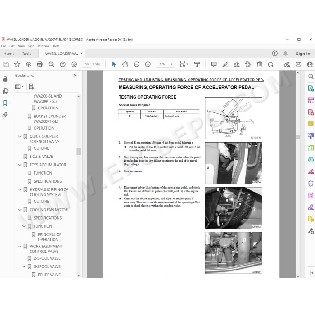The width and height of the screenshot is (315, 315).
Task: Close the WHEEL LOADER document tab
Action: pos(82,54)
